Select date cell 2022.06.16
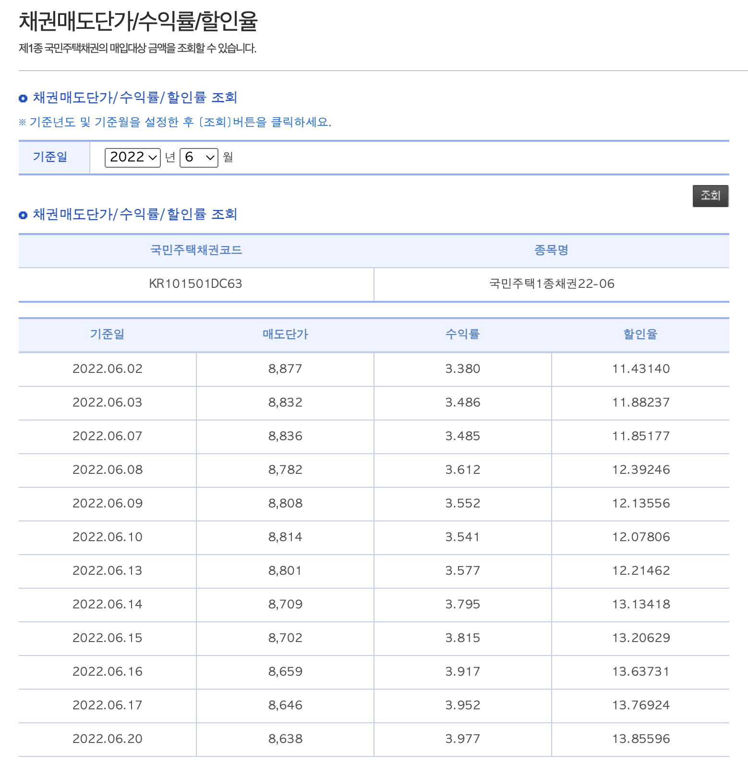This screenshot has width=748, height=767. (x=108, y=672)
